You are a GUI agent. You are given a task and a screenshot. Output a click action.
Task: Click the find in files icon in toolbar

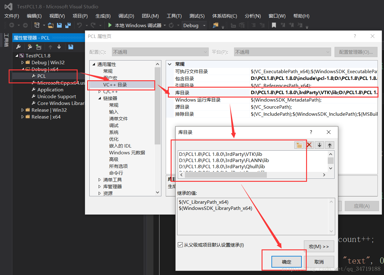point(215,25)
